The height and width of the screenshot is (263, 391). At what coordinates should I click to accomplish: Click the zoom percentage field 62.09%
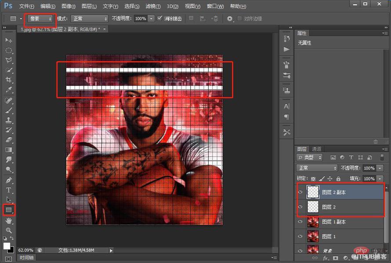pyautogui.click(x=25, y=250)
